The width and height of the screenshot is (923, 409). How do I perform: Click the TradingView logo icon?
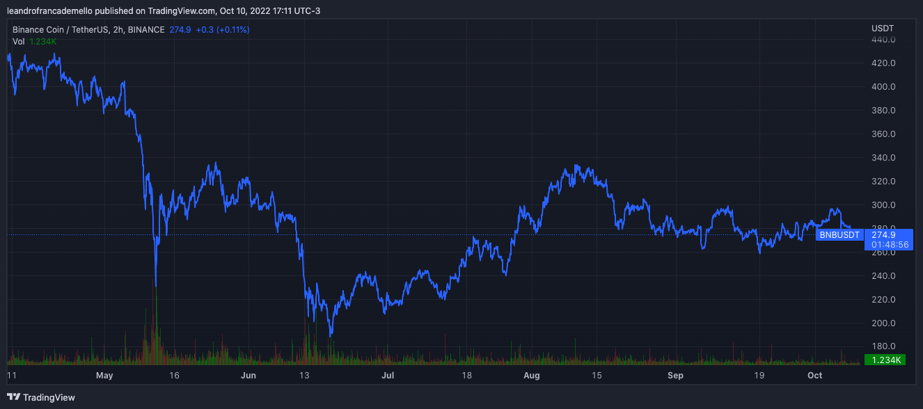14,397
